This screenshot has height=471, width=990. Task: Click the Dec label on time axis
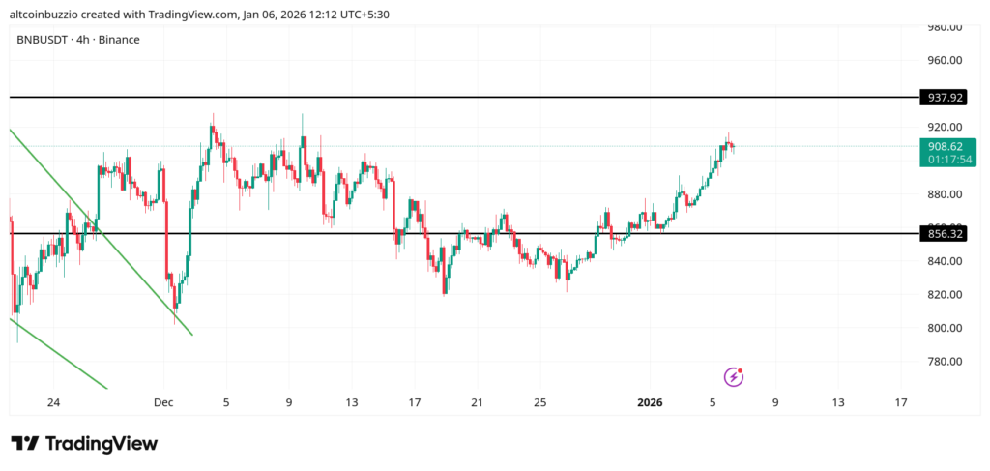coord(162,402)
